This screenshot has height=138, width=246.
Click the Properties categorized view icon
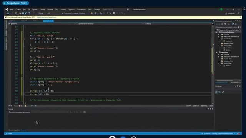216,92
